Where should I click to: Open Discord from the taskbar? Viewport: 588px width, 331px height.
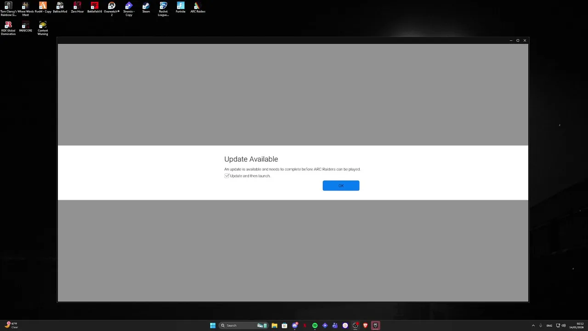point(294,325)
